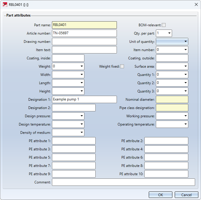Enable the BOM-relevant checkbox
Viewport: 201px width, 200px height.
(x=164, y=25)
